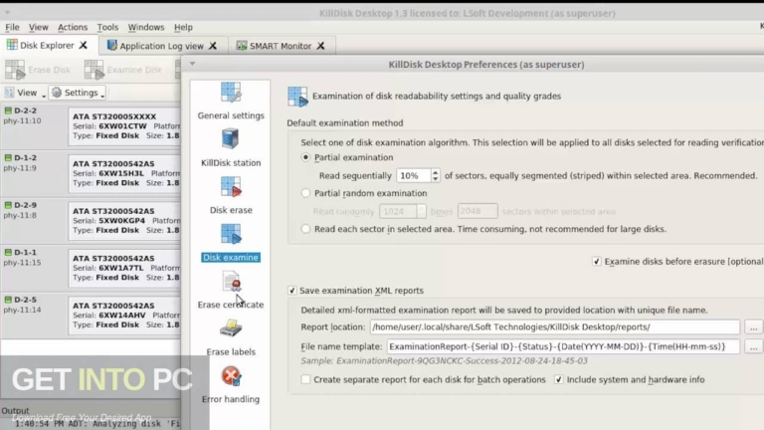Select Read each sector radio button
The image size is (764, 430).
(x=305, y=229)
